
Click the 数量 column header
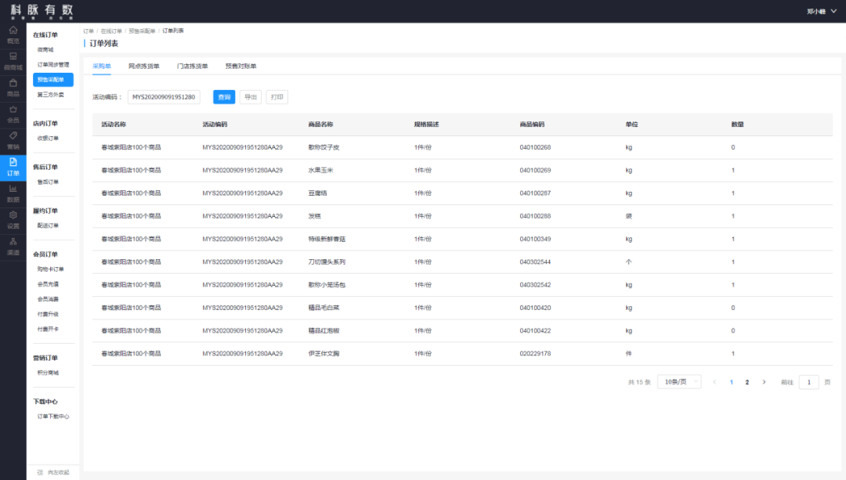coord(738,125)
